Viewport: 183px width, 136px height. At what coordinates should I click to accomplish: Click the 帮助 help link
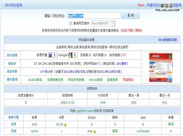point(138,30)
